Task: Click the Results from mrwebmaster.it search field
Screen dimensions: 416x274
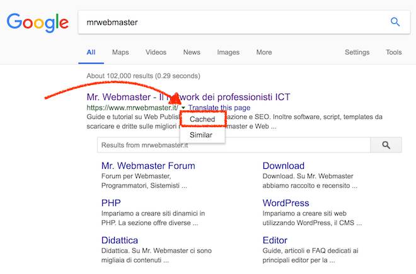Action: 233,146
